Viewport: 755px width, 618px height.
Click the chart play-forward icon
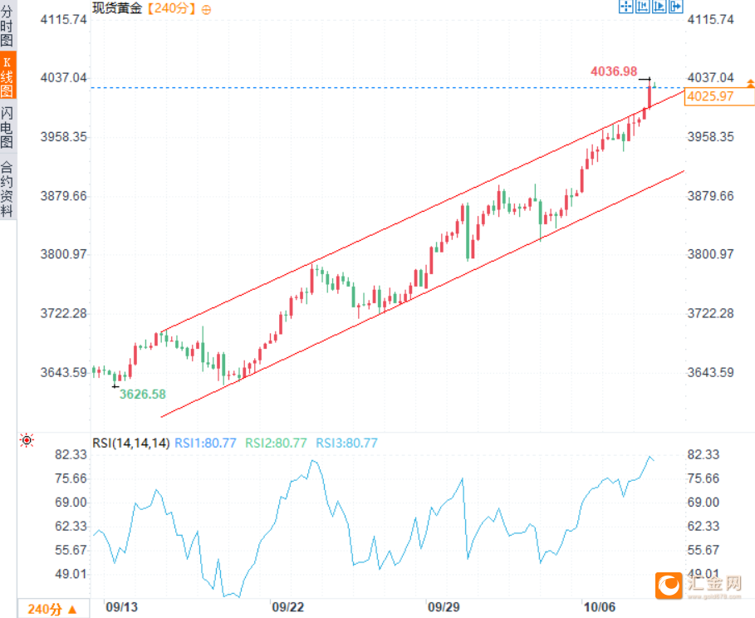(659, 7)
